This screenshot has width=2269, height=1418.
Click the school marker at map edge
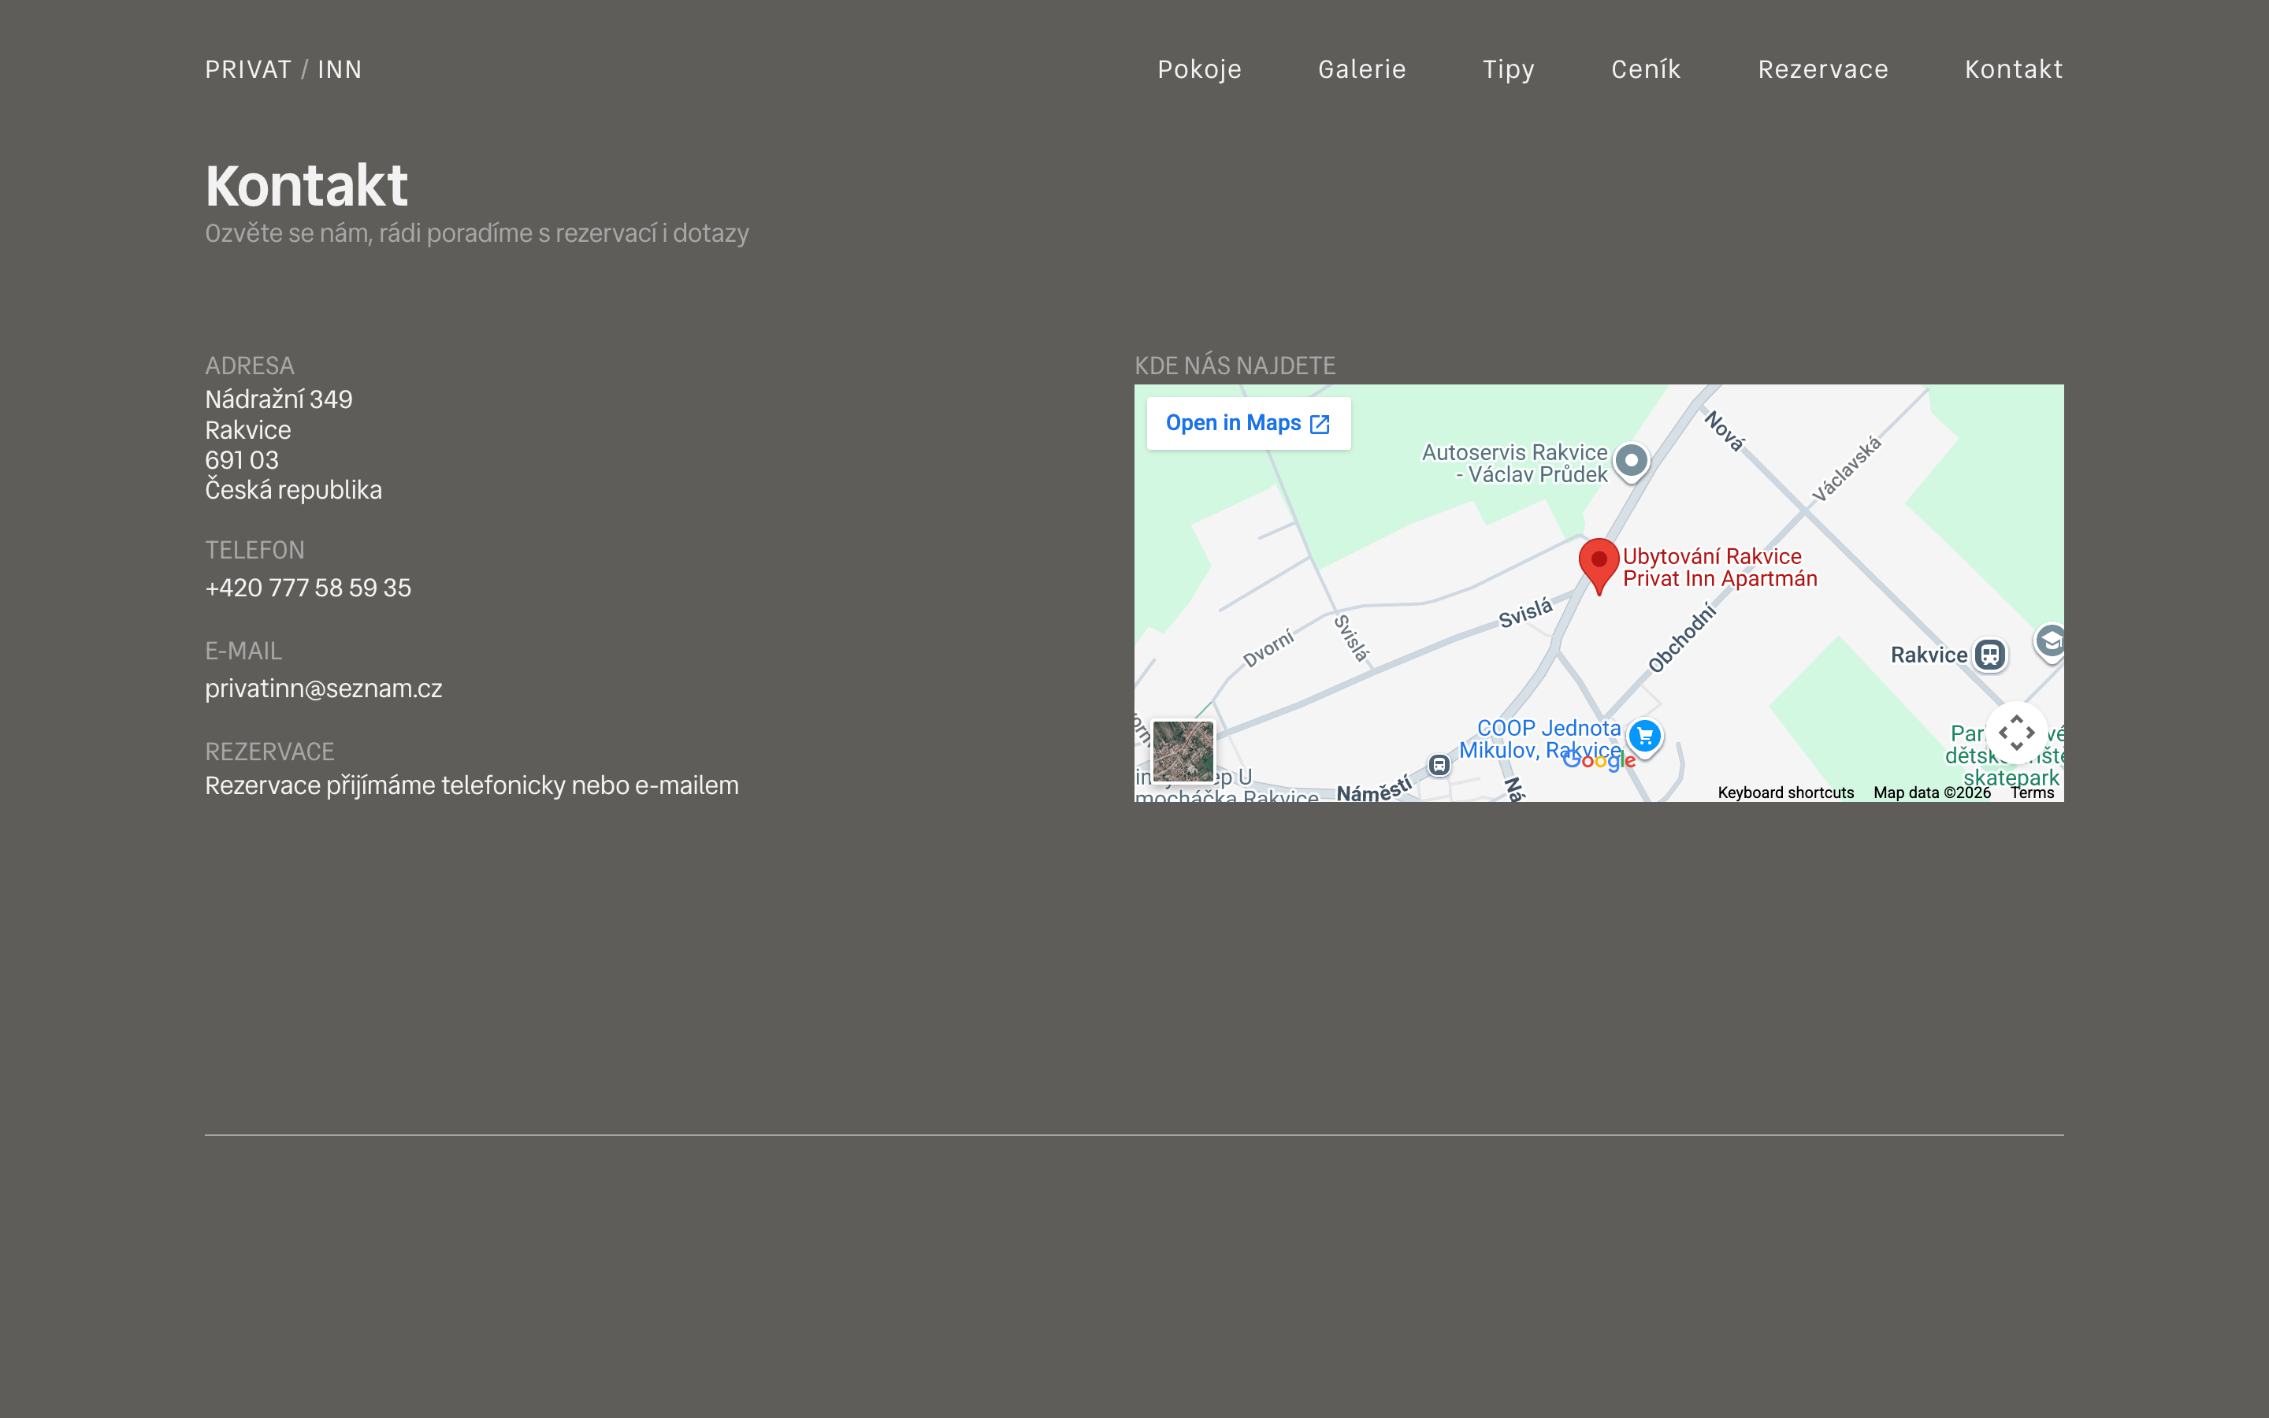pyautogui.click(x=2051, y=642)
